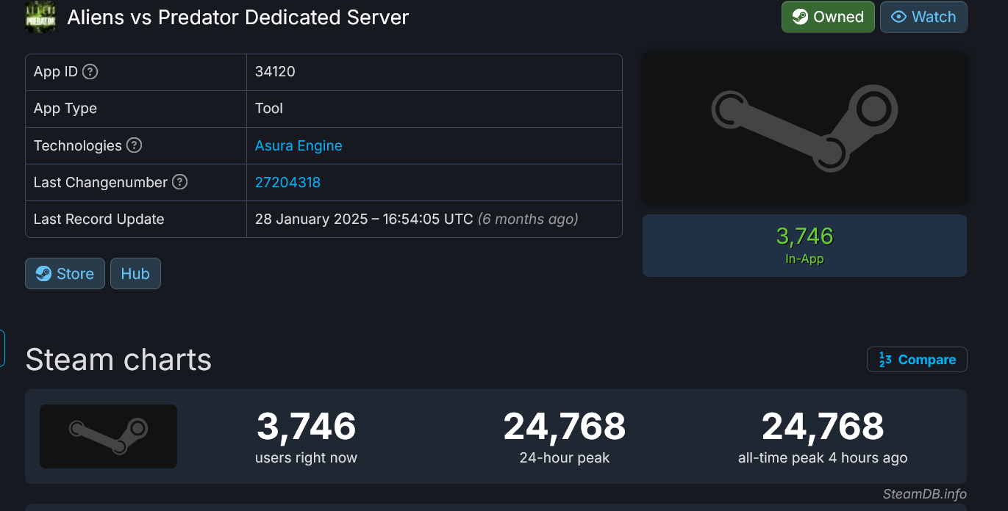Viewport: 1008px width, 511px height.
Task: Open the Hub button
Action: pos(135,274)
